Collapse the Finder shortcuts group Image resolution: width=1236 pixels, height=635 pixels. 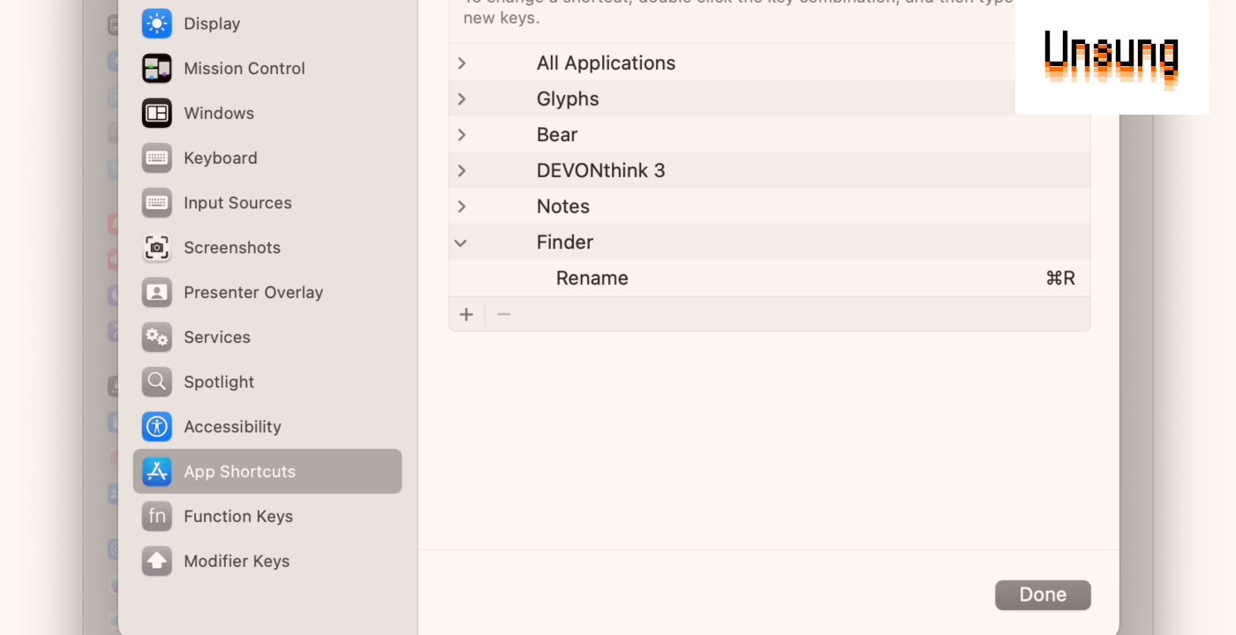(461, 243)
